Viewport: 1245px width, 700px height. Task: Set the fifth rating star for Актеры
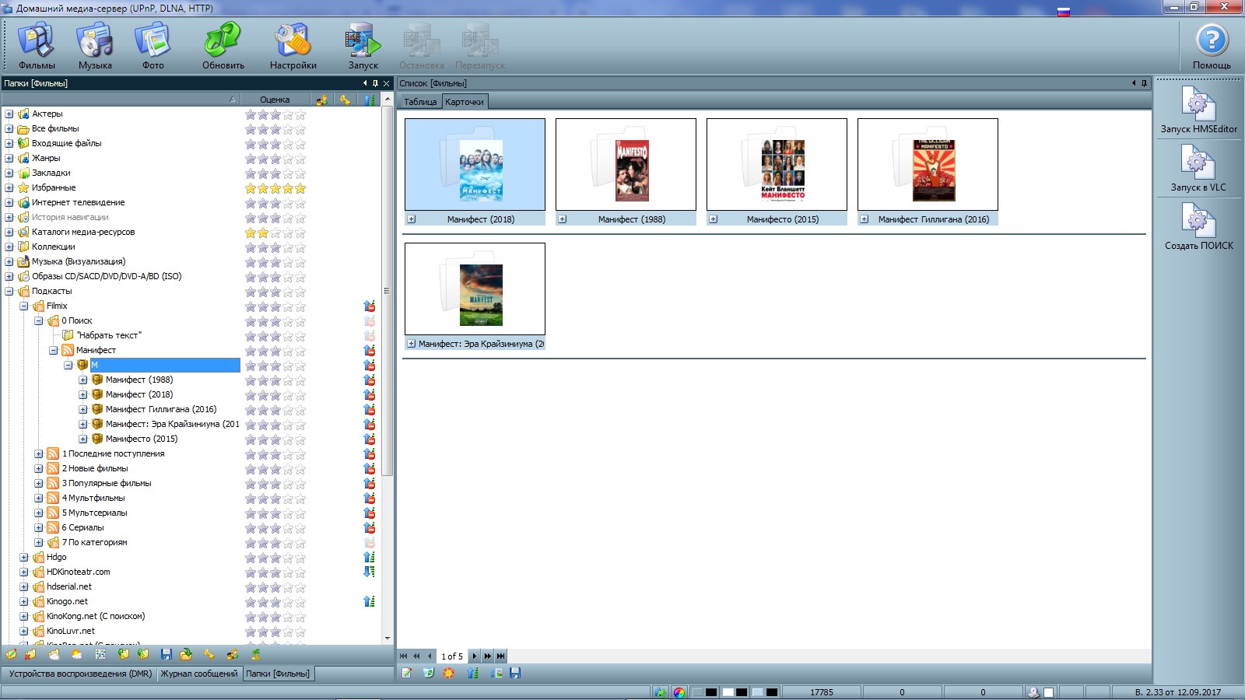coord(300,114)
